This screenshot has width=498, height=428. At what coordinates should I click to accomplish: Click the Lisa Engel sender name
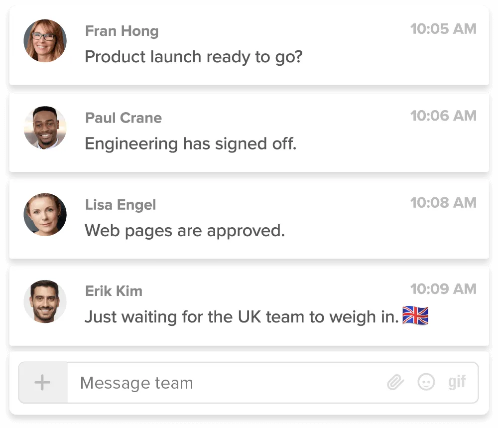(x=121, y=205)
